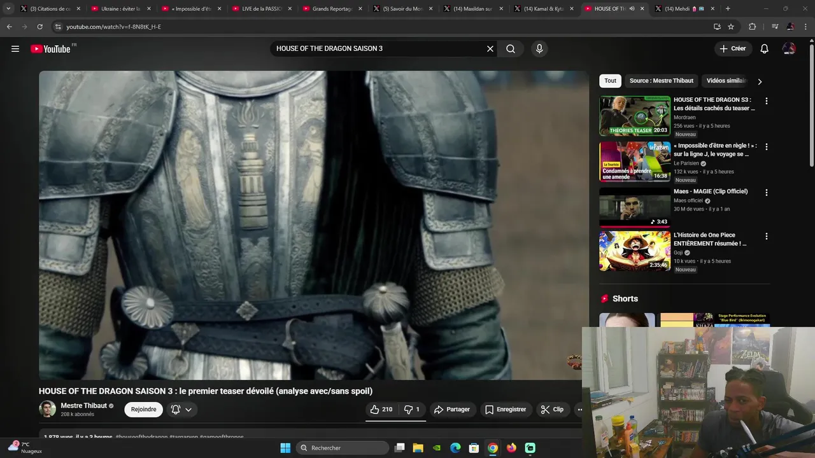
Task: Open the Windows Start menu
Action: [285, 448]
